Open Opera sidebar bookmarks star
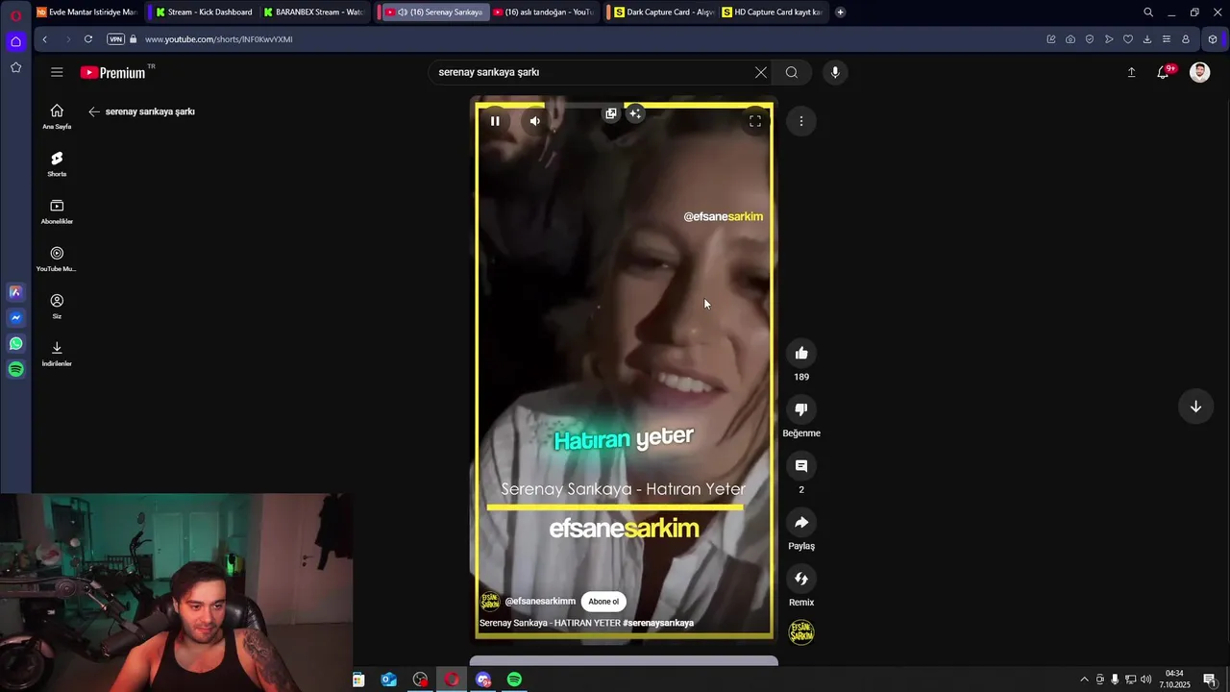Viewport: 1230px width, 692px height. (x=15, y=67)
